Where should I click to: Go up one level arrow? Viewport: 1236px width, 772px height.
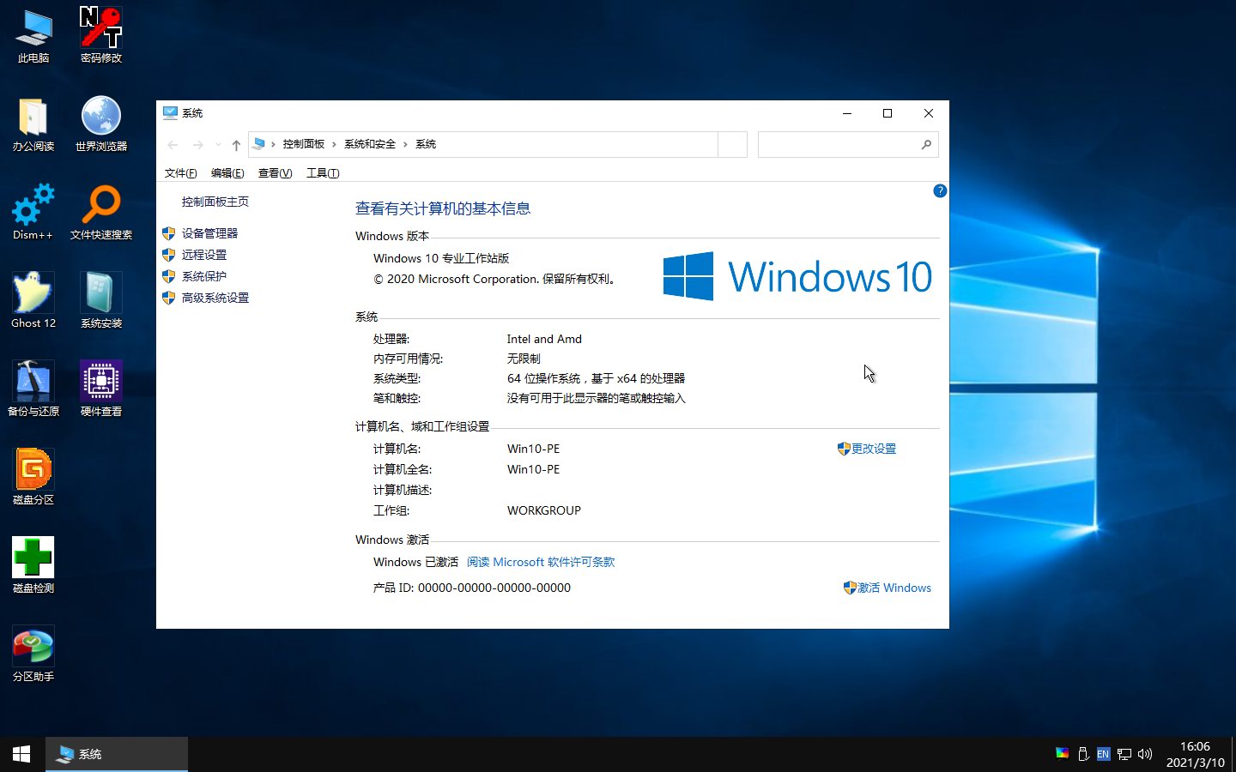(236, 145)
